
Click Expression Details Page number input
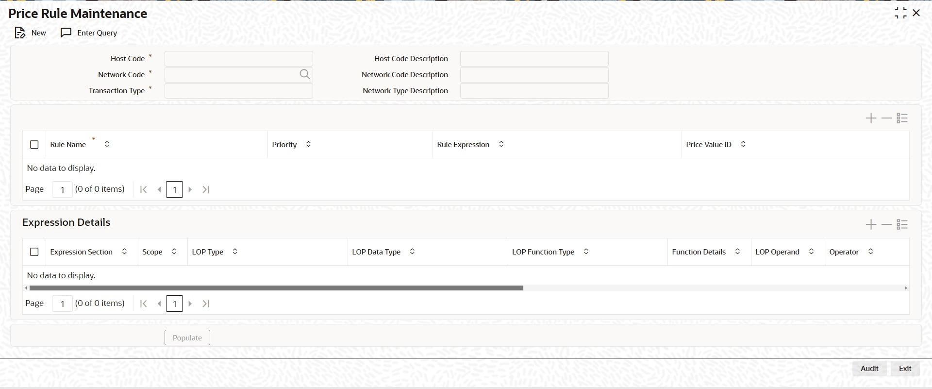(62, 304)
